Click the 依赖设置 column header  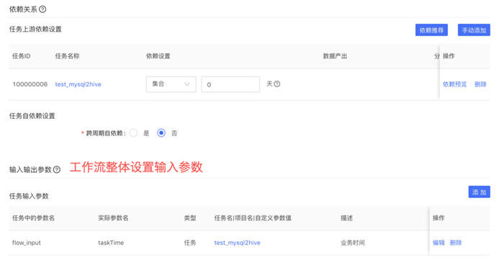click(158, 56)
